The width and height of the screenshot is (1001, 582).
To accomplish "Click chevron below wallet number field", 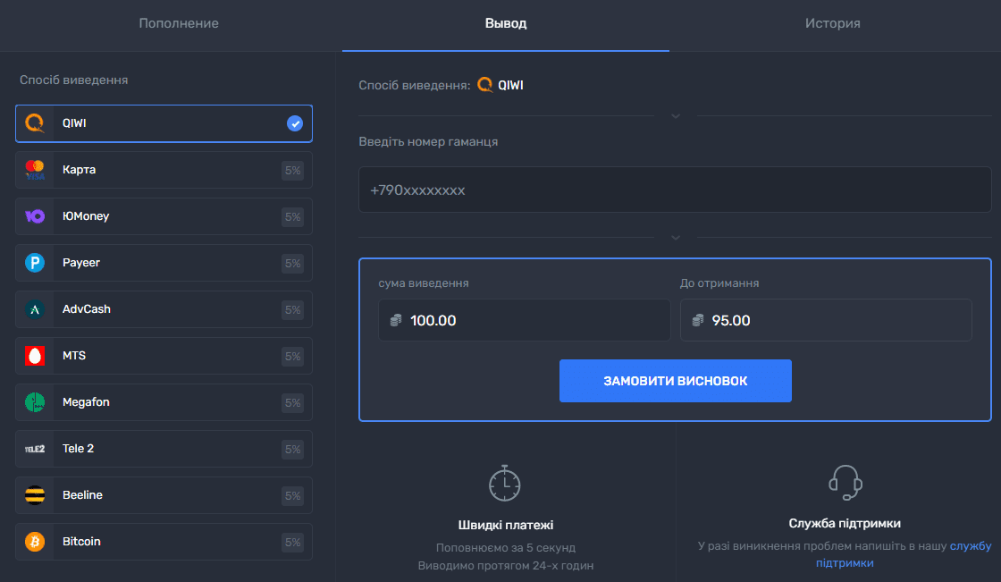I will pos(676,238).
